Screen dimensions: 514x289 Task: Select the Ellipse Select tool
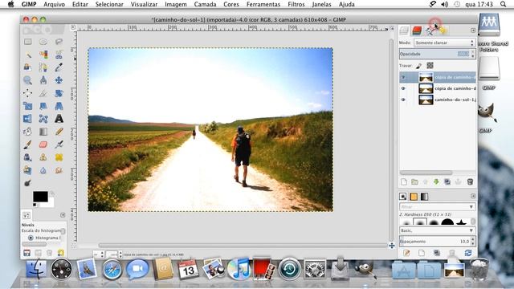coord(43,42)
